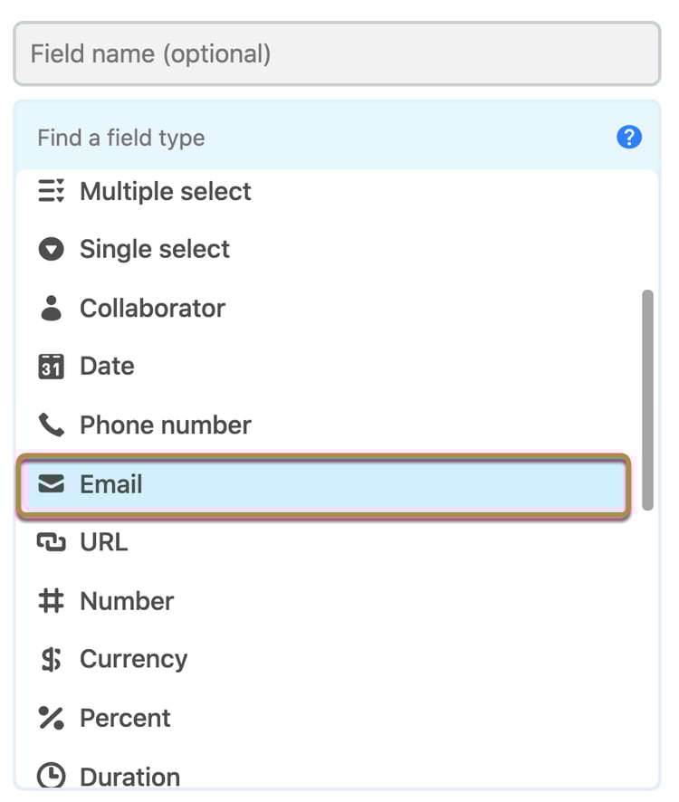Select the Collaborator field type
The width and height of the screenshot is (679, 802).
pos(152,308)
